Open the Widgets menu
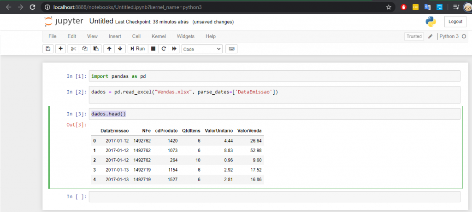 point(185,36)
